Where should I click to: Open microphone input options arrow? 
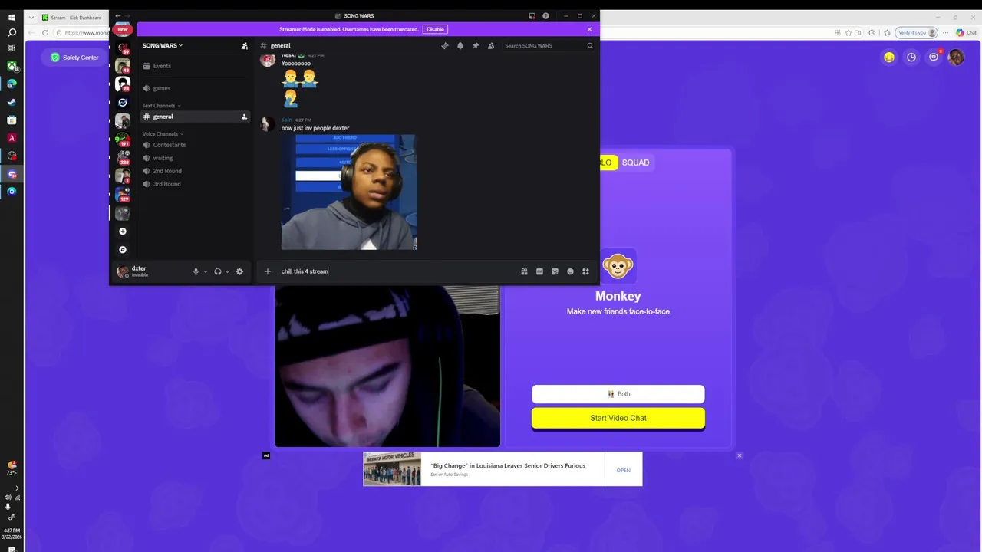[x=206, y=271]
